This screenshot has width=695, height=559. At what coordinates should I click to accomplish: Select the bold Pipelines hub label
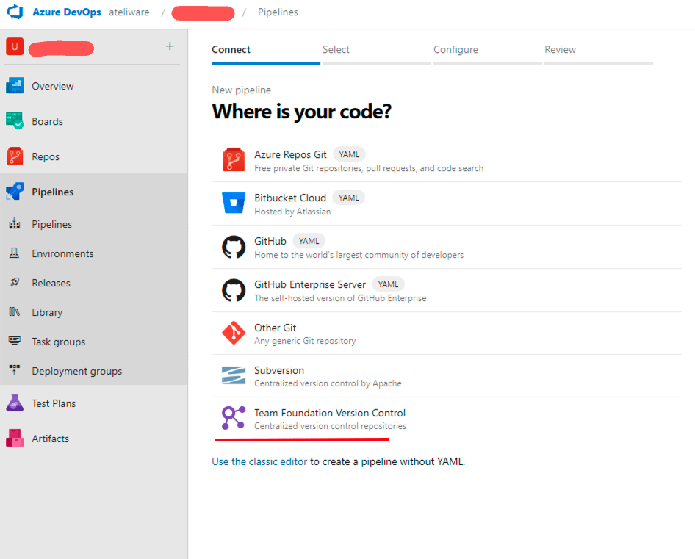[x=53, y=192]
